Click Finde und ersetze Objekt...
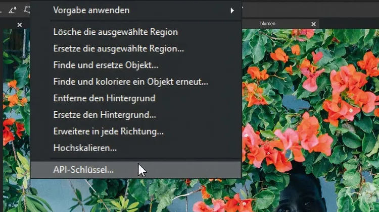 coord(106,65)
